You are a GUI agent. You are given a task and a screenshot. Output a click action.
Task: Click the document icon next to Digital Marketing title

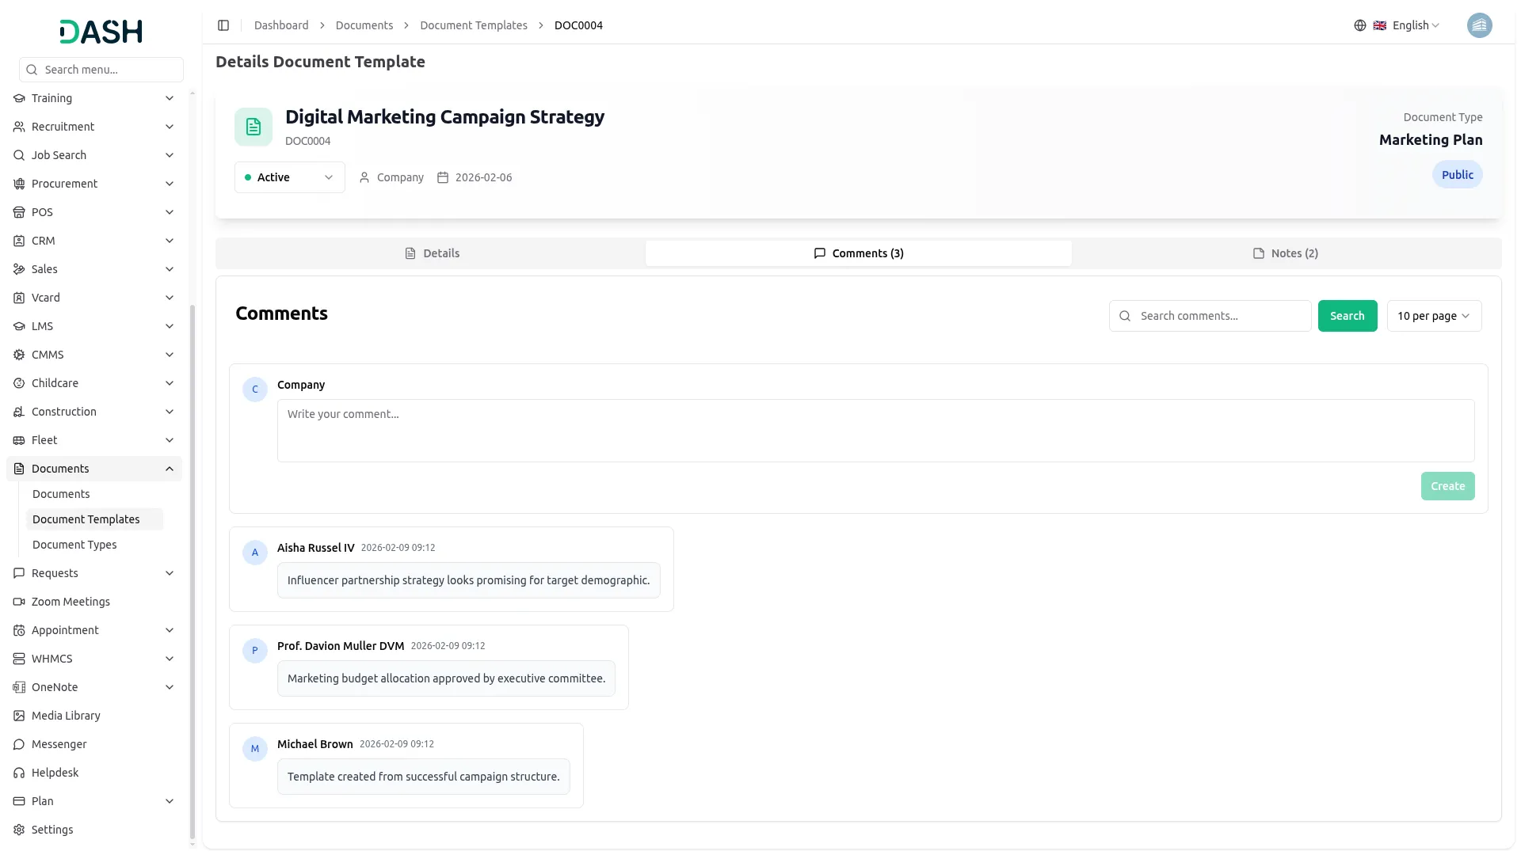click(x=252, y=127)
